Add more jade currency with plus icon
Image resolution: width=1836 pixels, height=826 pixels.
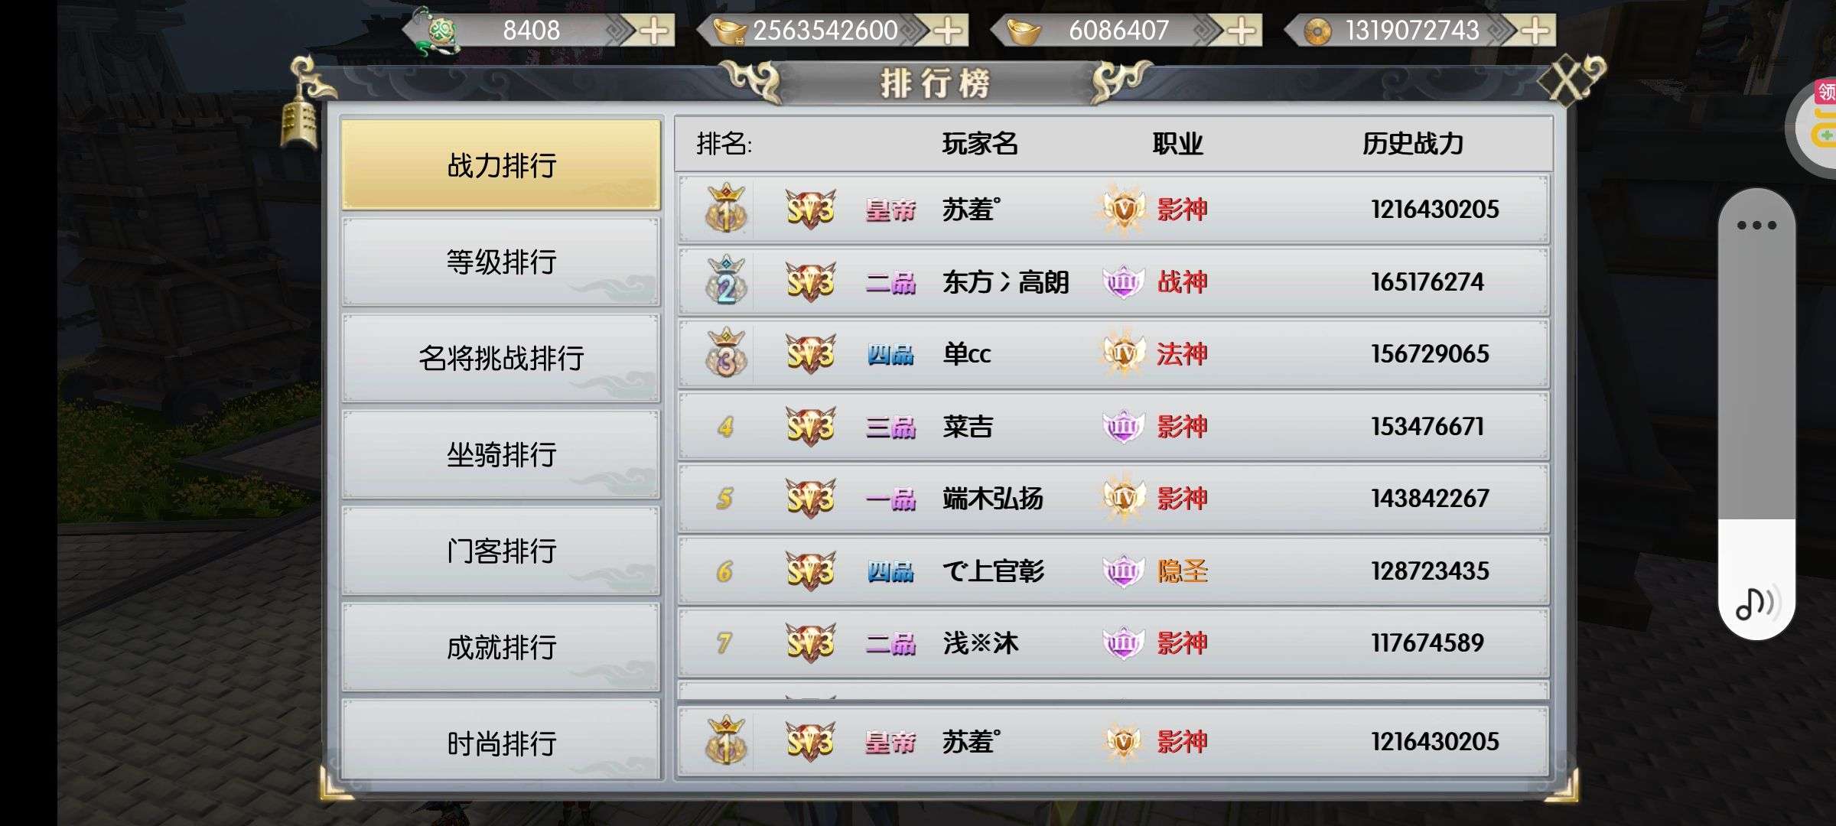(x=654, y=31)
